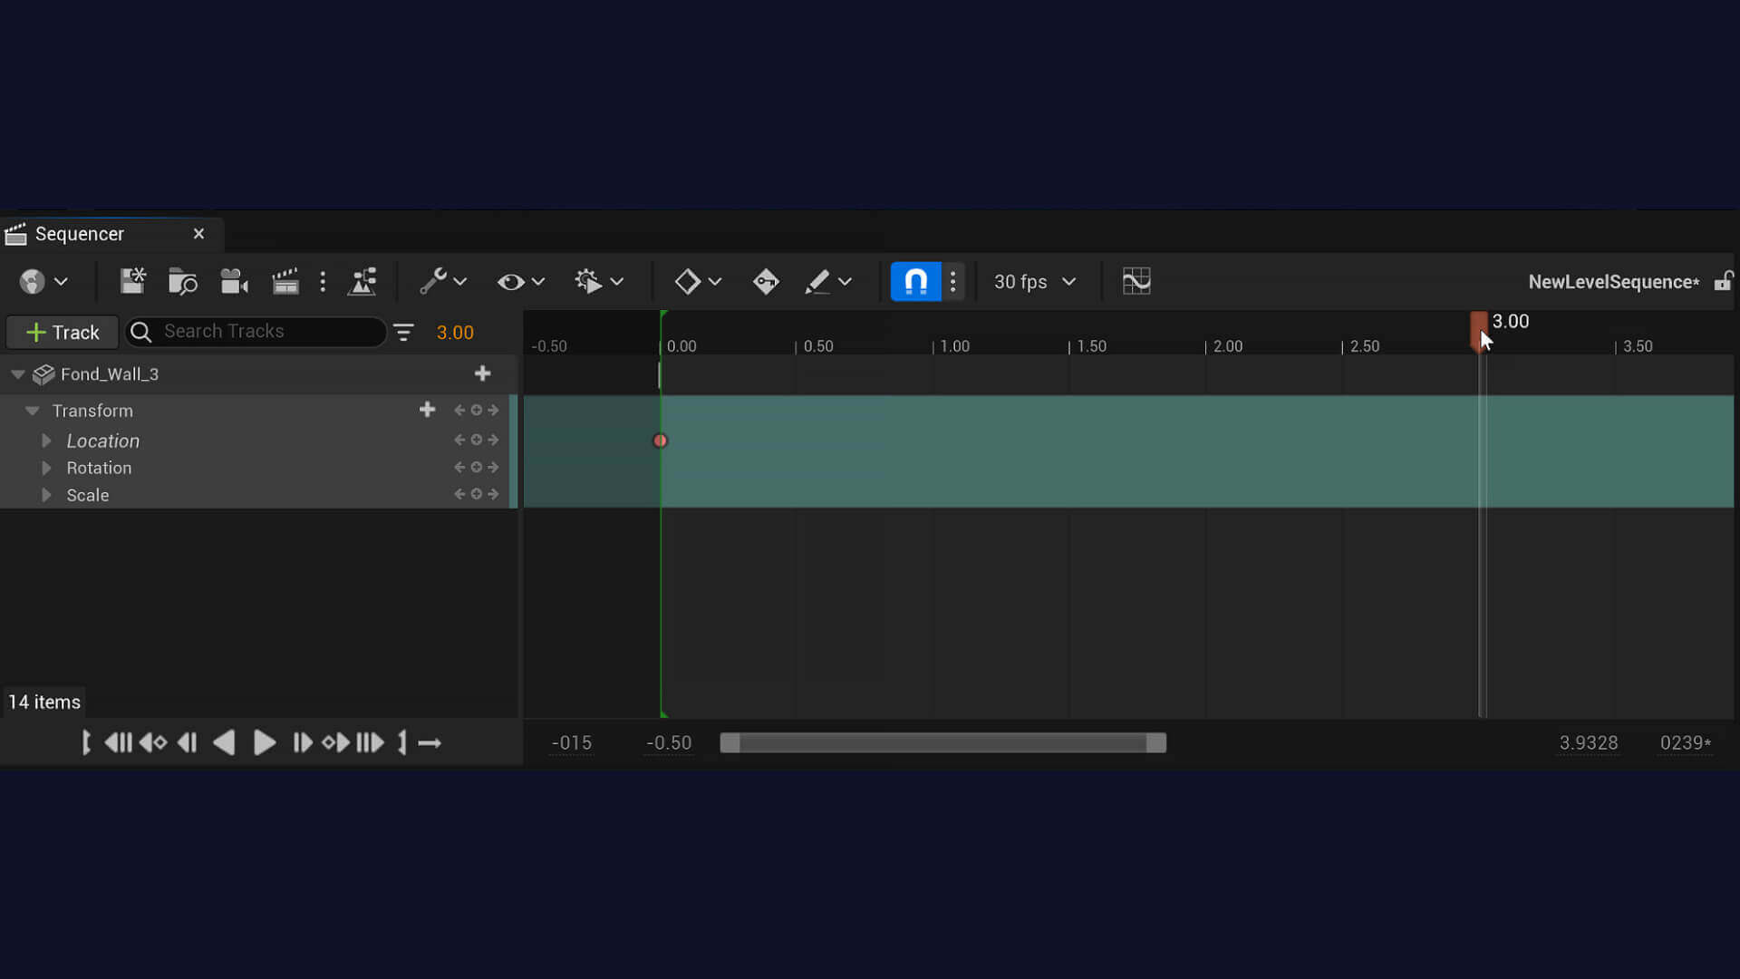
Task: Click the Sequencer lock icon
Action: coord(1723,281)
